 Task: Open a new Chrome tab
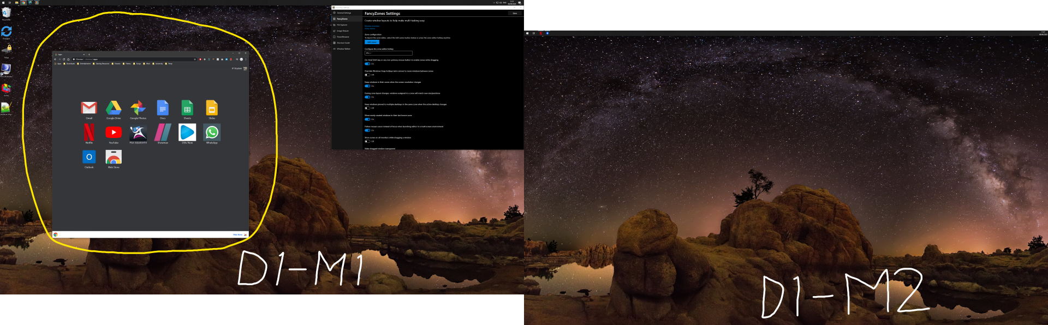tap(89, 55)
